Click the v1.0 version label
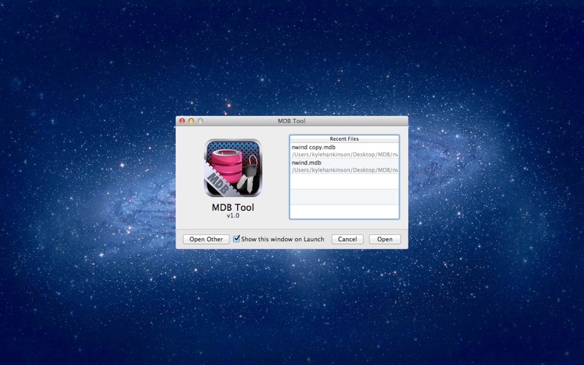Viewport: 584px width, 365px height. point(233,216)
